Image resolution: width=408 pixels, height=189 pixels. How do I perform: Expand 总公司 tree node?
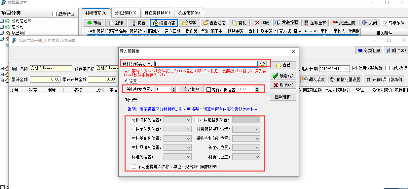tap(2, 27)
